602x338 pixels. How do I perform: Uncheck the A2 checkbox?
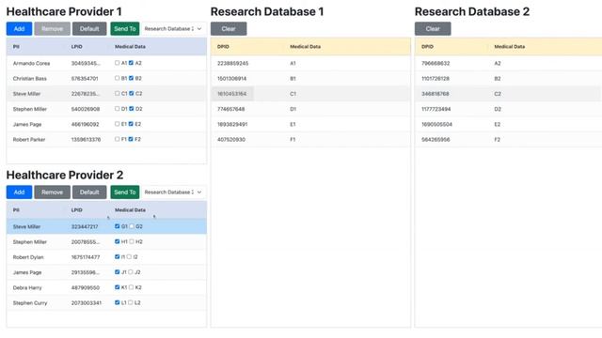131,63
